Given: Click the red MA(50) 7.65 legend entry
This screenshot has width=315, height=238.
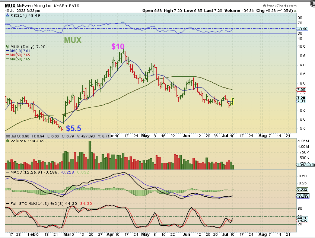Looking at the screenshot, I should (18, 55).
